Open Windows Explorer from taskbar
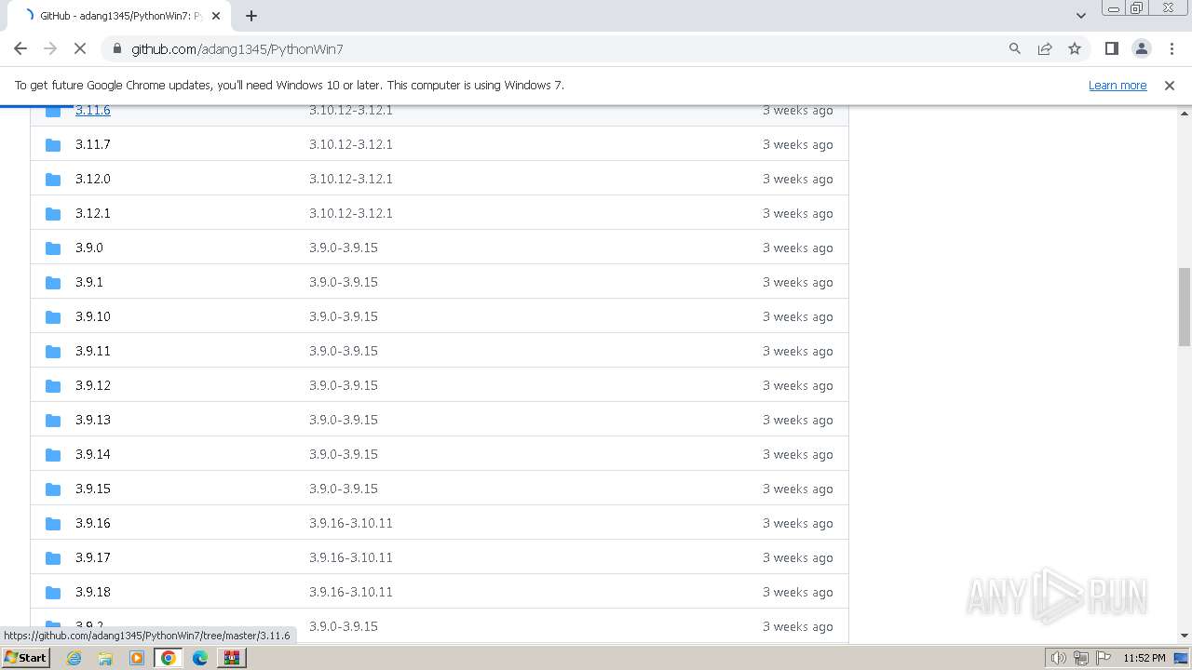 tap(105, 658)
